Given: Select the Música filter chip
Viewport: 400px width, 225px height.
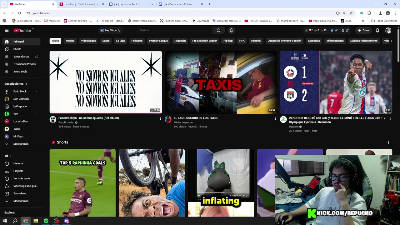Looking at the screenshot, I should (70, 41).
